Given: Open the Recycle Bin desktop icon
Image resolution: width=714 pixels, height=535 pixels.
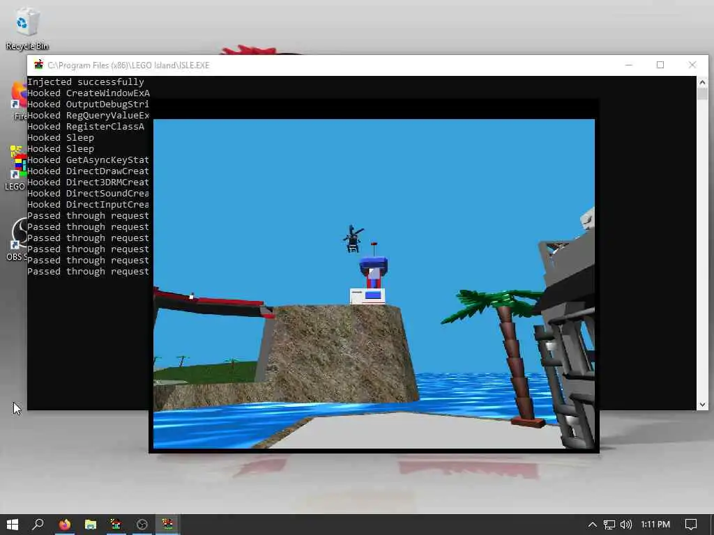Looking at the screenshot, I should (27, 28).
